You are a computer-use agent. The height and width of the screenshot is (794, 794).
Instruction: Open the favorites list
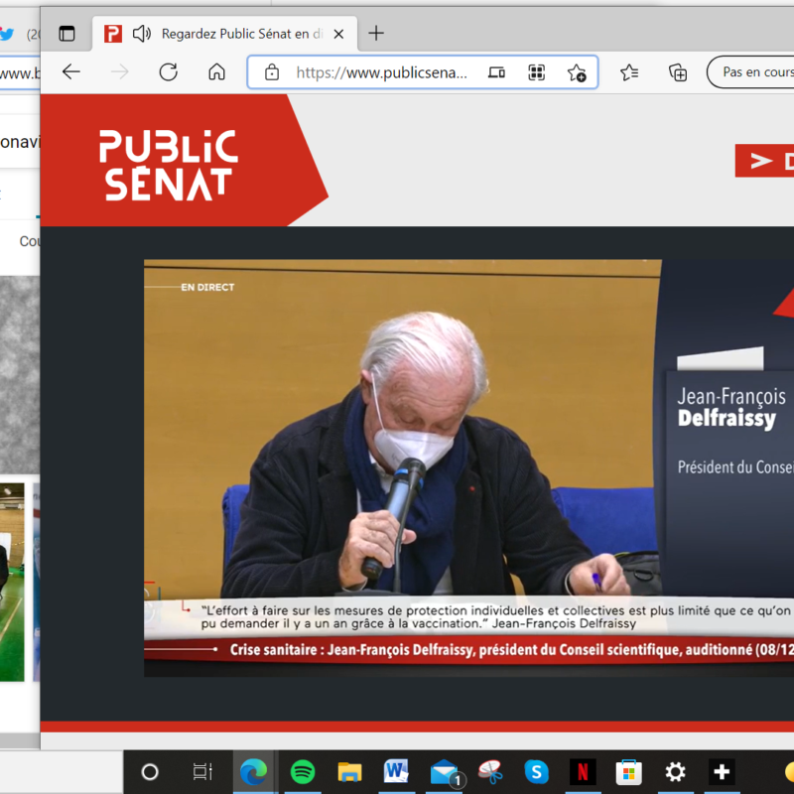[629, 72]
